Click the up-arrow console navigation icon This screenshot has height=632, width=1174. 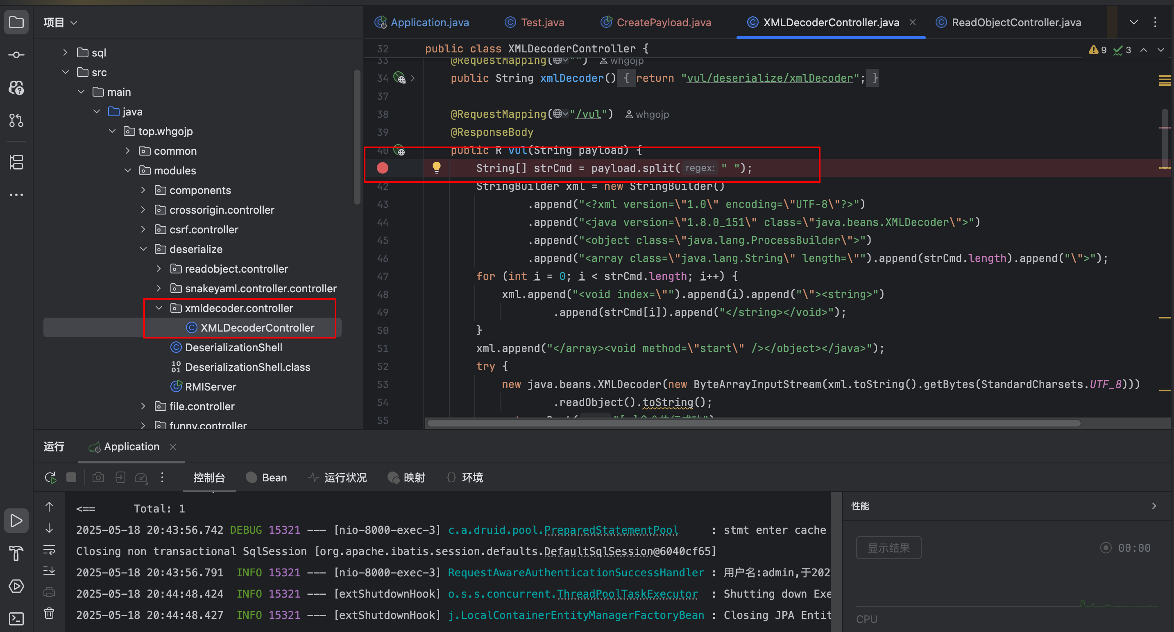[x=49, y=507]
